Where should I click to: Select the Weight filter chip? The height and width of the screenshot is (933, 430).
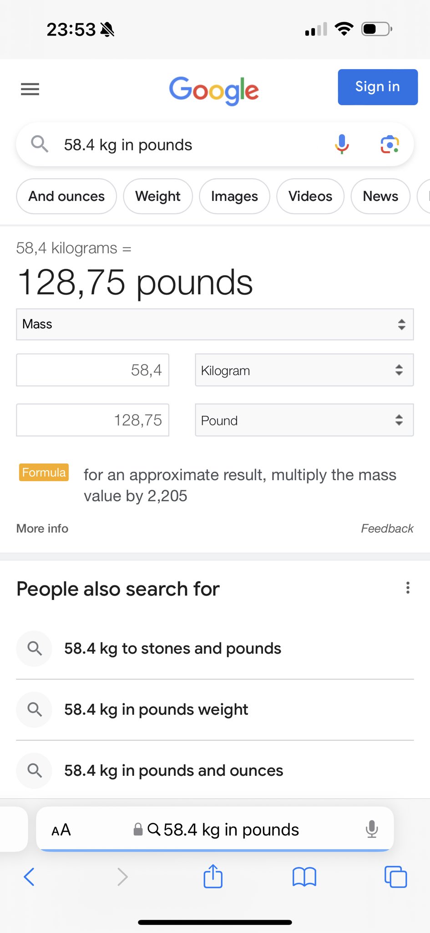pos(158,196)
